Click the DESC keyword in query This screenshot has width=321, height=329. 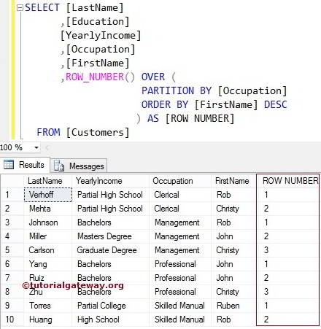(276, 104)
